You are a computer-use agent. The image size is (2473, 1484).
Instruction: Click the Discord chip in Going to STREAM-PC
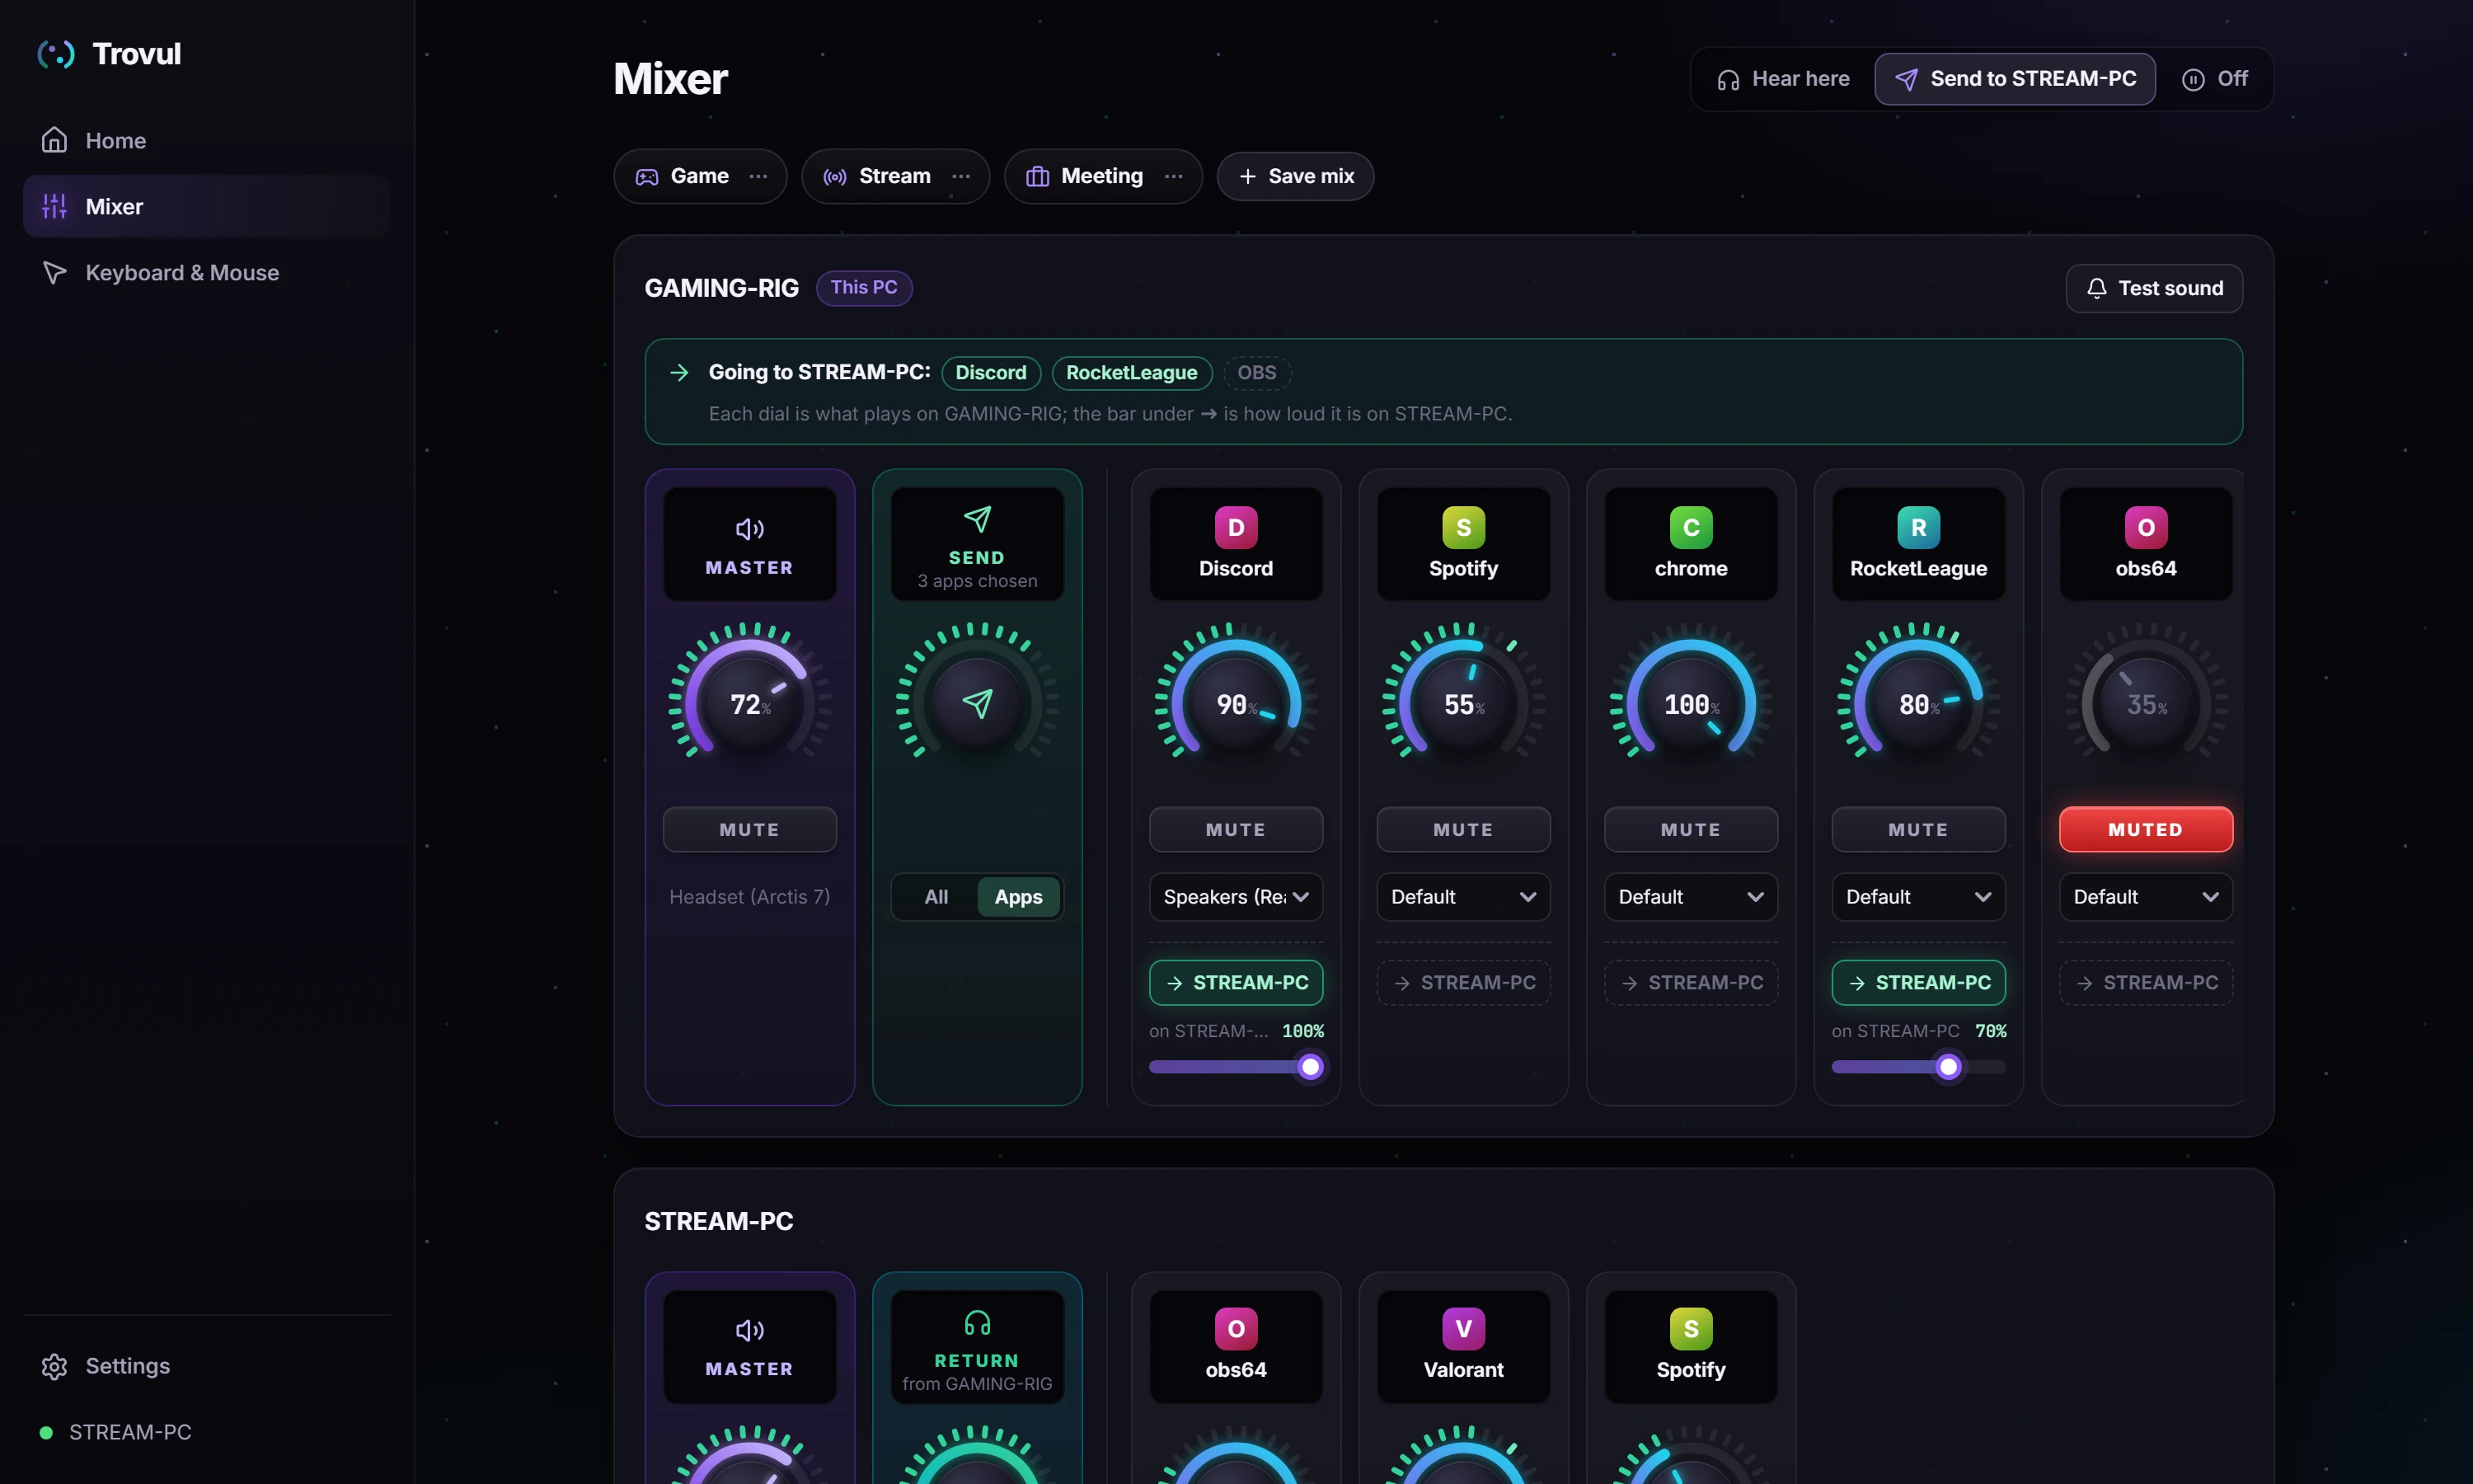pos(991,373)
